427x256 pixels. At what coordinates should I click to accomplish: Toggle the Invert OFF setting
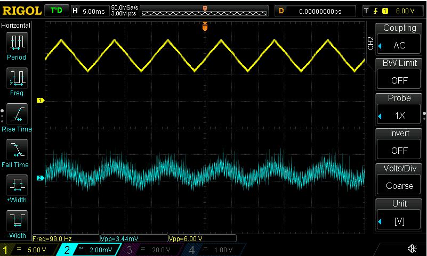pos(399,151)
